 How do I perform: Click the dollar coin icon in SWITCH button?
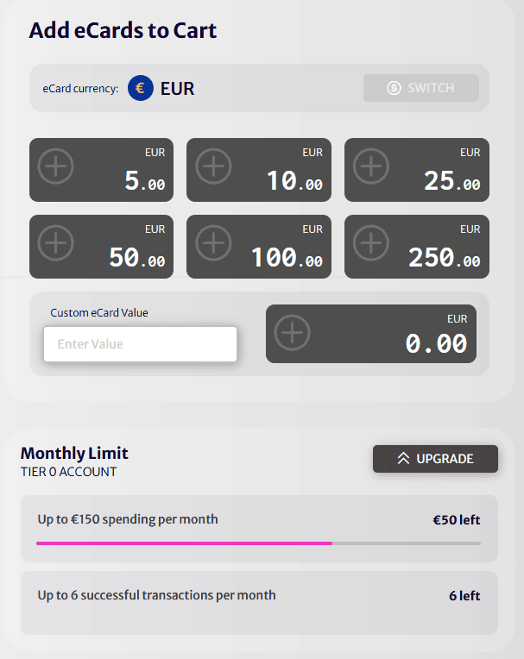click(394, 88)
